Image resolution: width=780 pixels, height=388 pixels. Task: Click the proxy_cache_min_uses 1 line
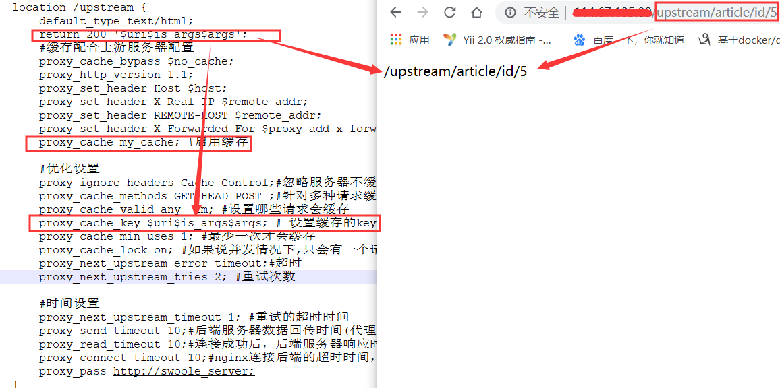pos(177,236)
